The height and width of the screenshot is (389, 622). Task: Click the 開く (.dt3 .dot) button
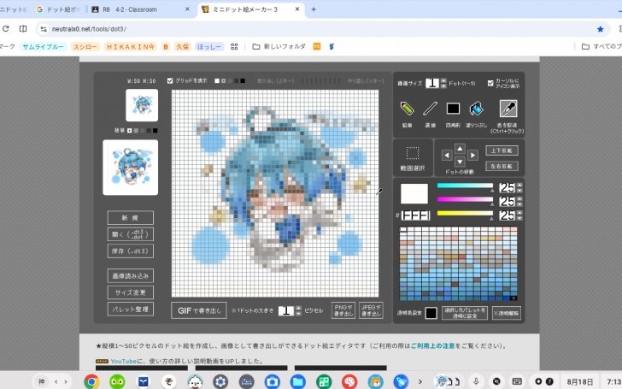(130, 234)
